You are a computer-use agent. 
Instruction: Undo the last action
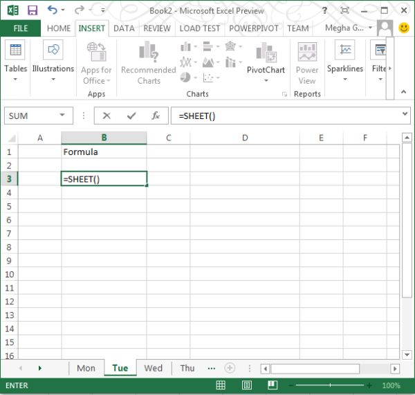(x=53, y=10)
